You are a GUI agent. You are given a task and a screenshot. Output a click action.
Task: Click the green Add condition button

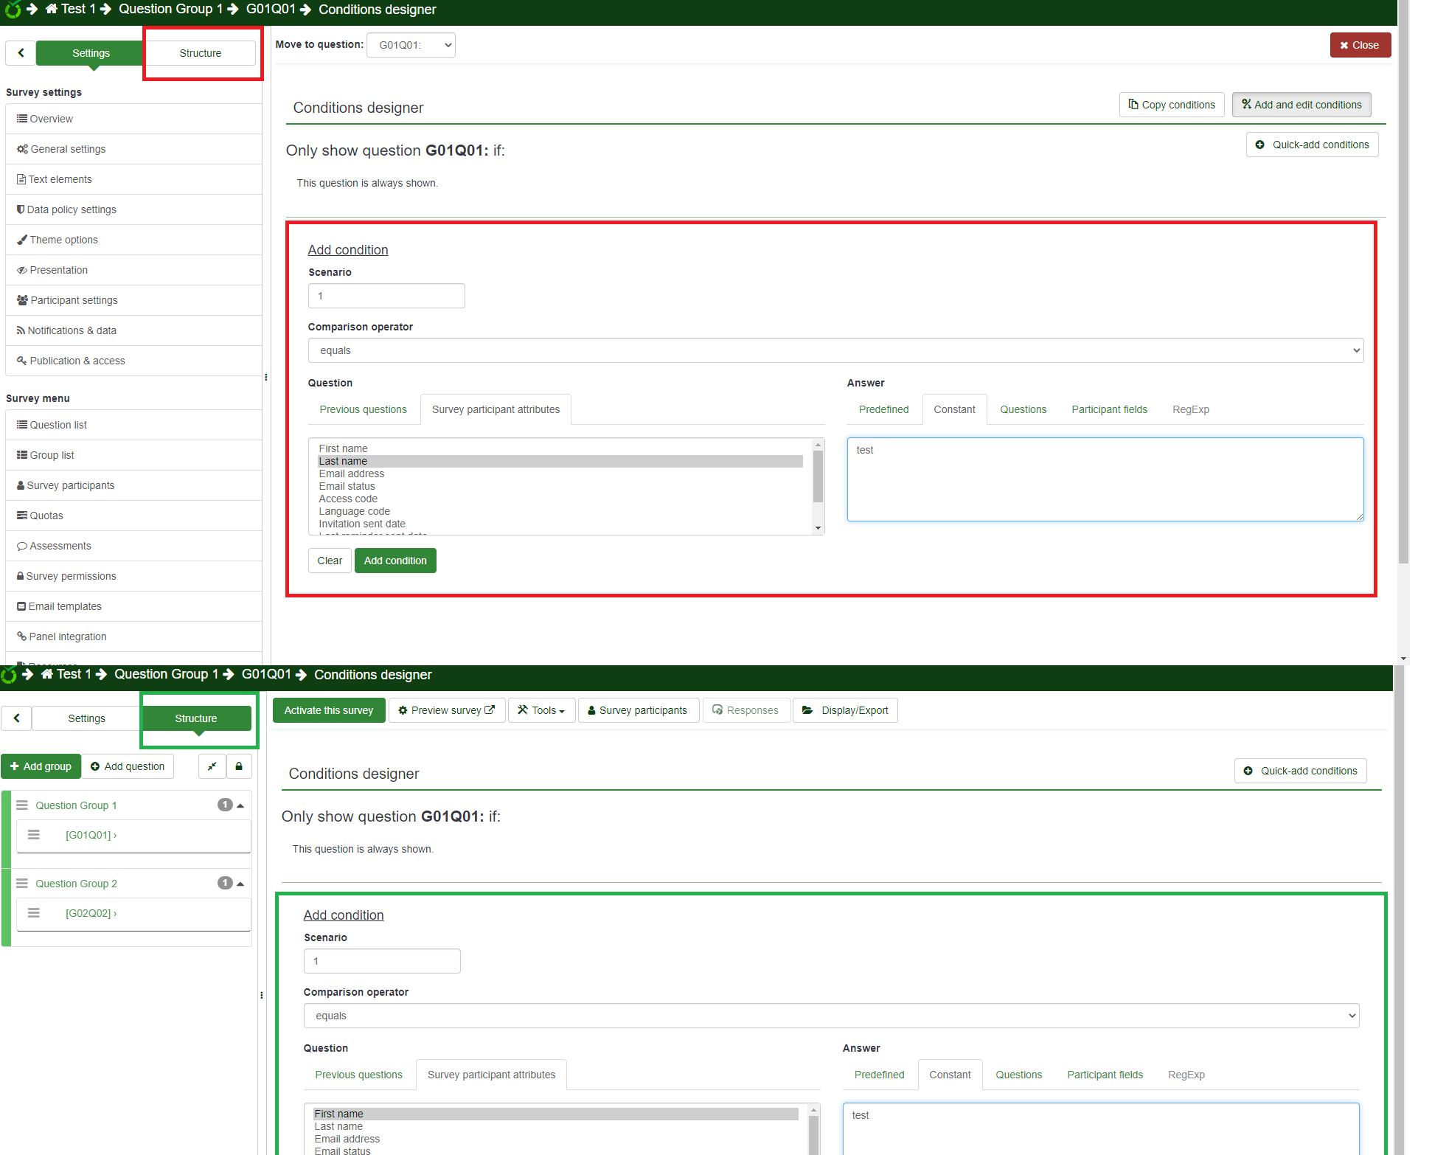[395, 561]
